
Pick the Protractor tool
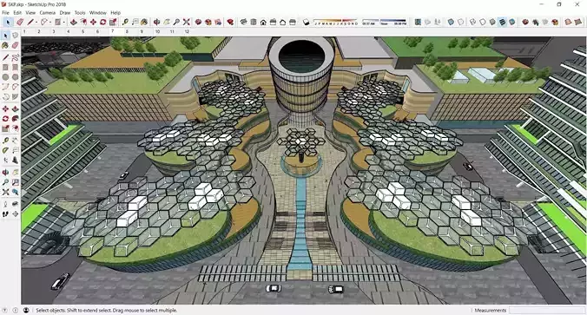(x=5, y=150)
